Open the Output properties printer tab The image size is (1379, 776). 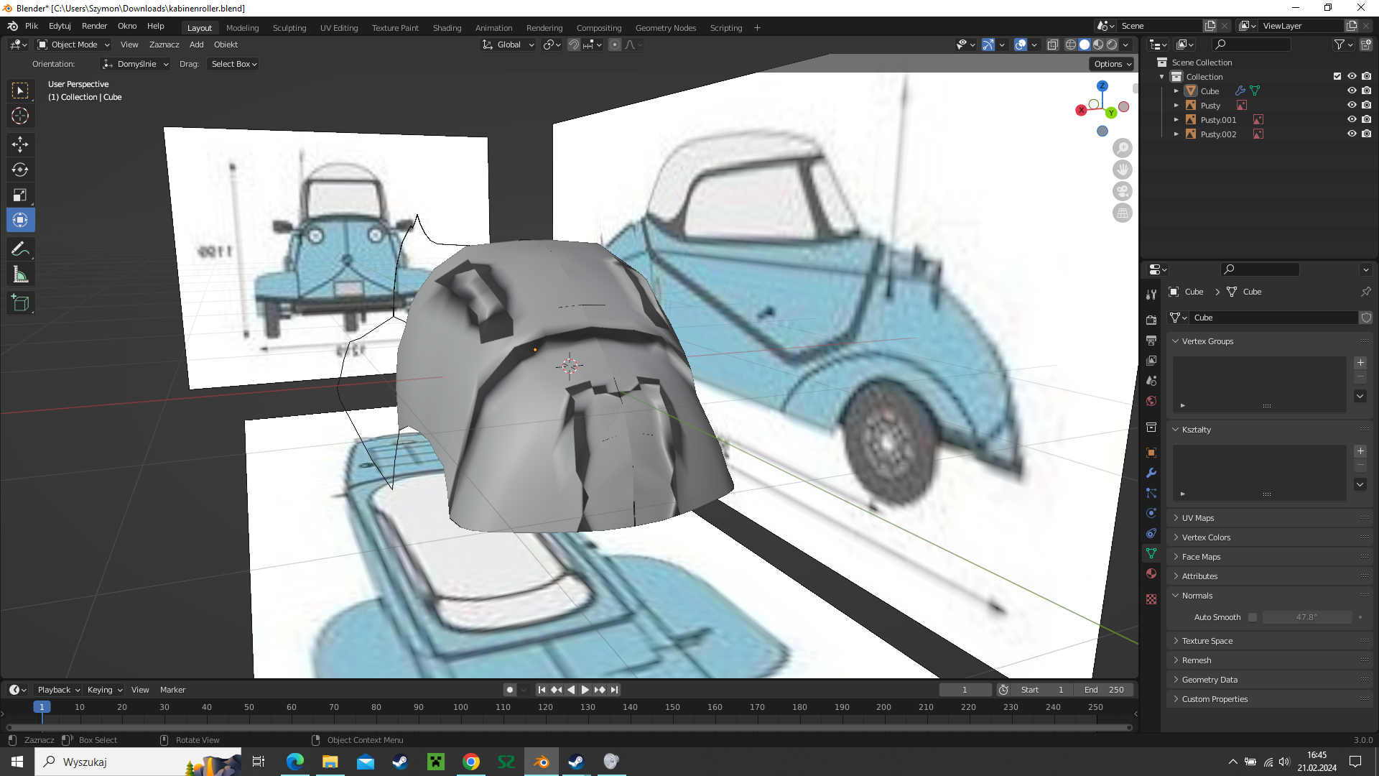[x=1151, y=341]
